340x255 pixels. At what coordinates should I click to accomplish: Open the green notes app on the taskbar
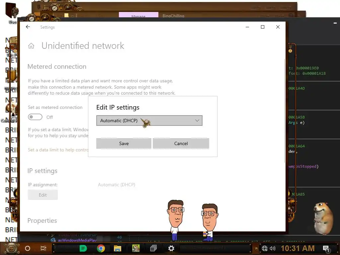[x=83, y=248]
